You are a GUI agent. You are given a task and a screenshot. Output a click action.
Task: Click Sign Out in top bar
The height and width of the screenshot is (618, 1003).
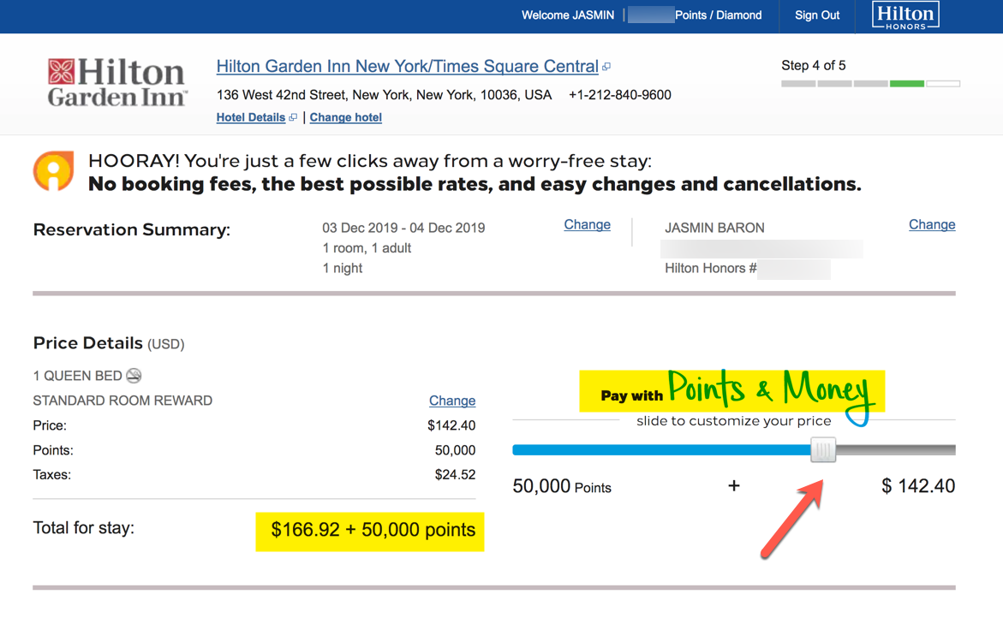coord(816,15)
